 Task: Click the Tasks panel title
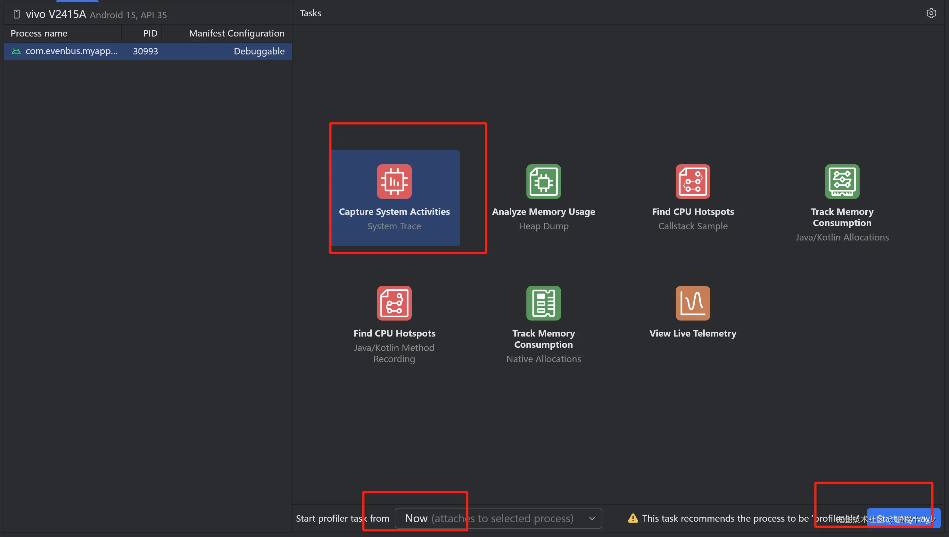[x=310, y=13]
